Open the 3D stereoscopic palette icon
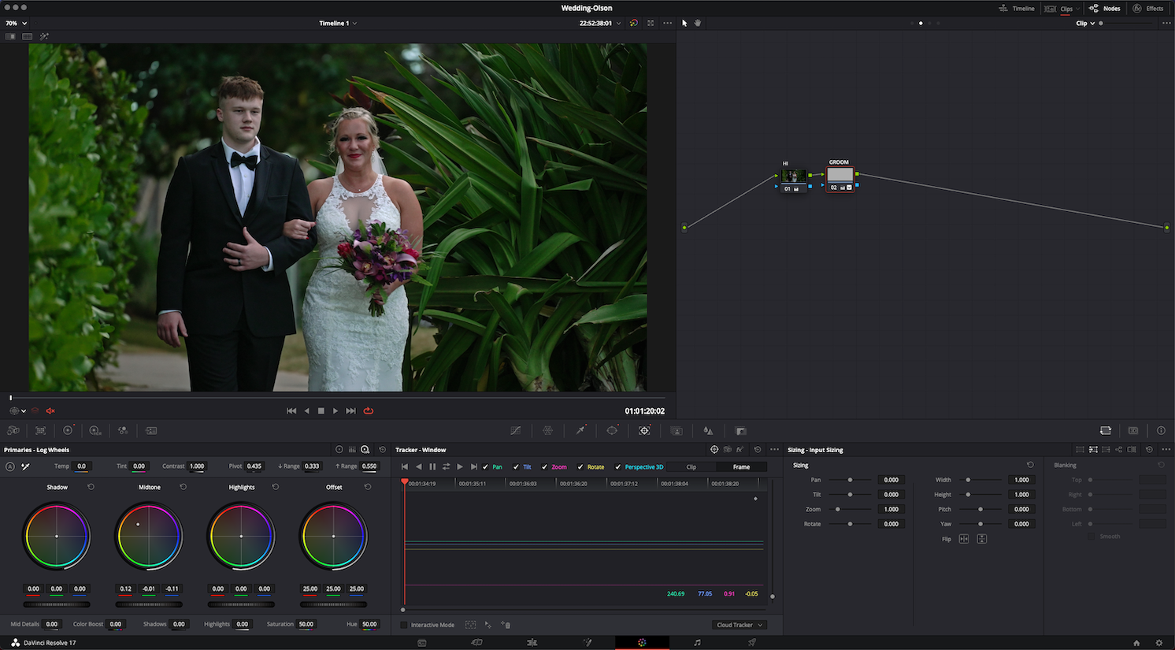The width and height of the screenshot is (1175, 650). coord(1133,431)
